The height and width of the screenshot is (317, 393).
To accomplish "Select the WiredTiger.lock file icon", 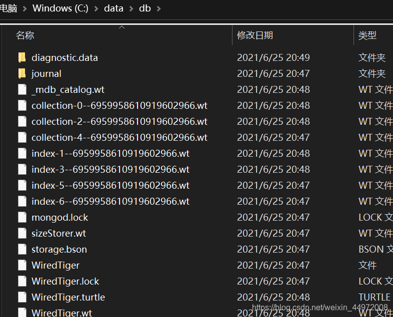I will 22,281.
